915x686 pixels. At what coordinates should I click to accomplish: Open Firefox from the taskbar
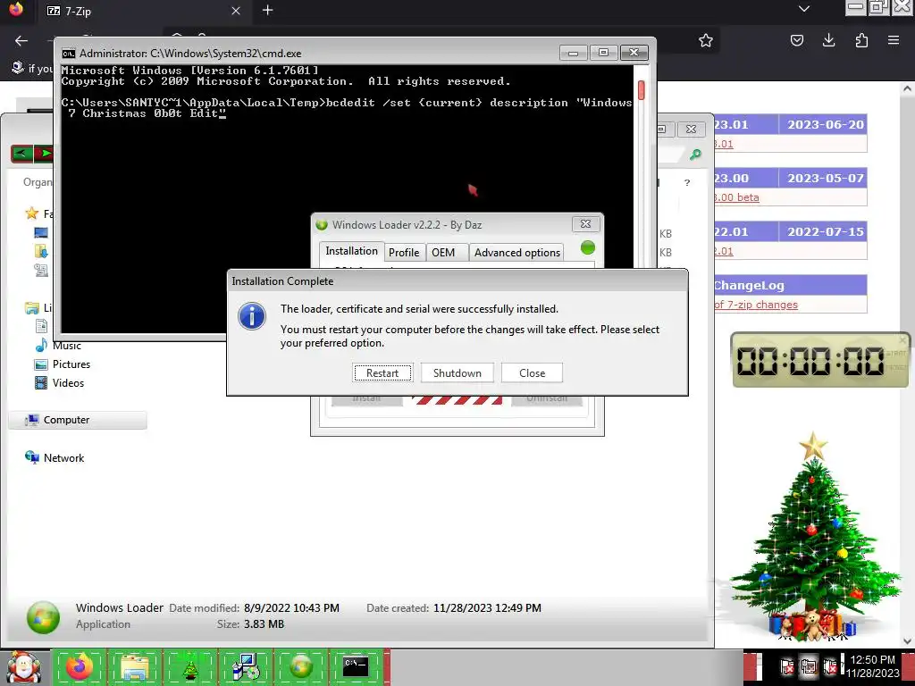coord(80,666)
